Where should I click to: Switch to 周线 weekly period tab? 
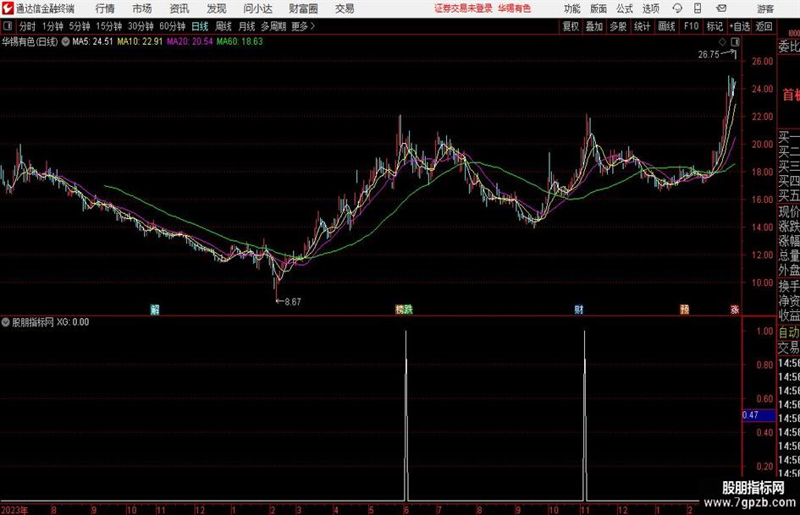point(223,26)
